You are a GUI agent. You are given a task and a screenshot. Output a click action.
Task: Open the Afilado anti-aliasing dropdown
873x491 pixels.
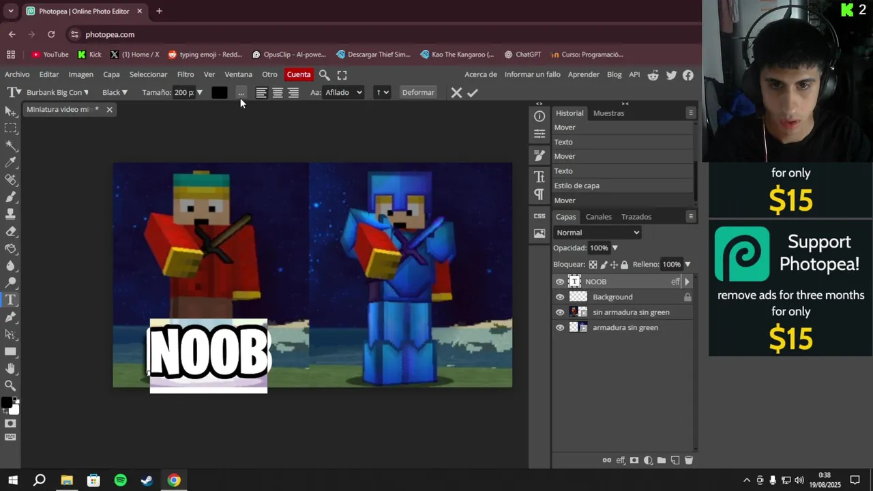(343, 93)
